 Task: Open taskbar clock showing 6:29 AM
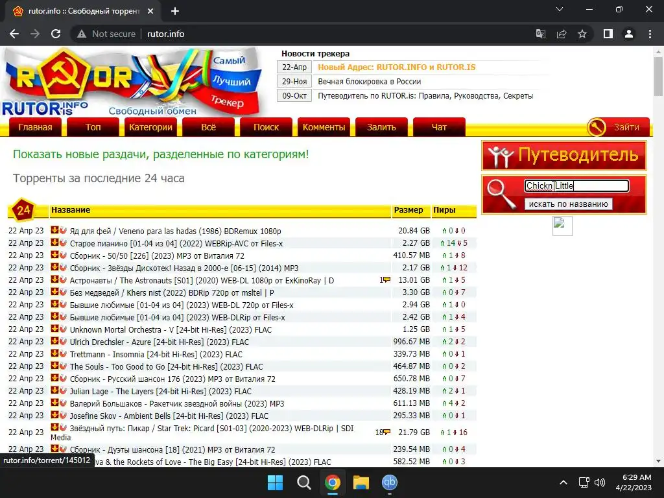[634, 482]
